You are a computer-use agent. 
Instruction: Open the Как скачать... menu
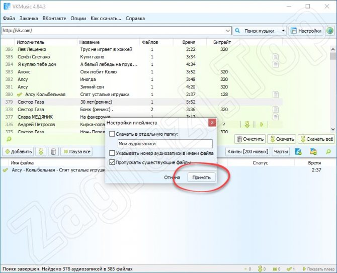click(106, 19)
